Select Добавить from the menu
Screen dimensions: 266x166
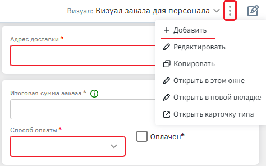point(190,30)
